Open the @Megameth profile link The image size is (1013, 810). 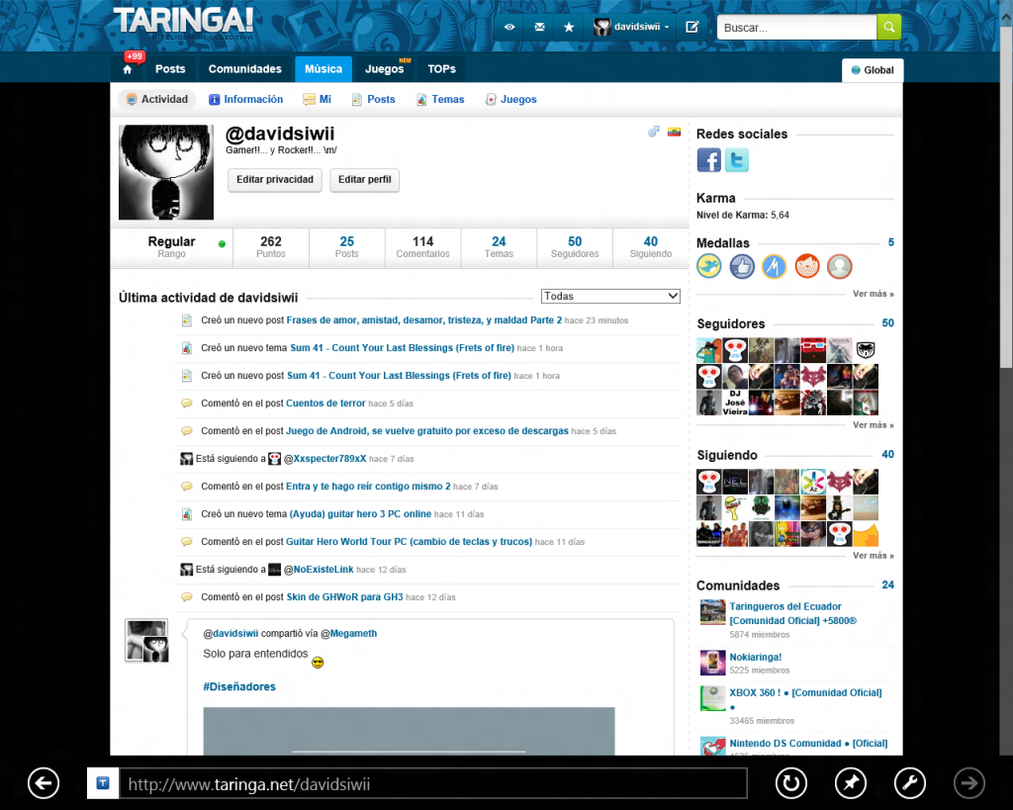(349, 634)
